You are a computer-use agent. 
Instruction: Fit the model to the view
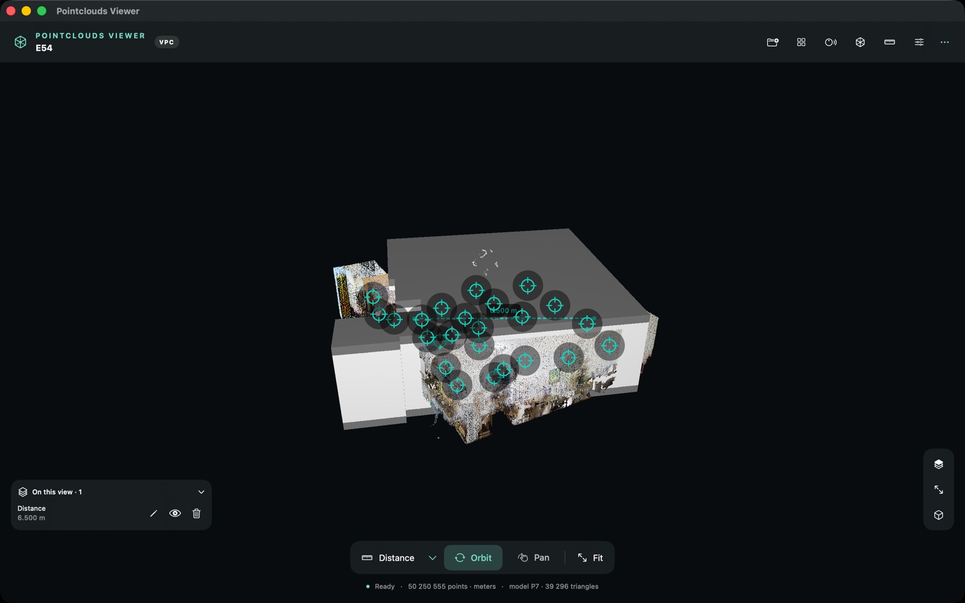(590, 558)
